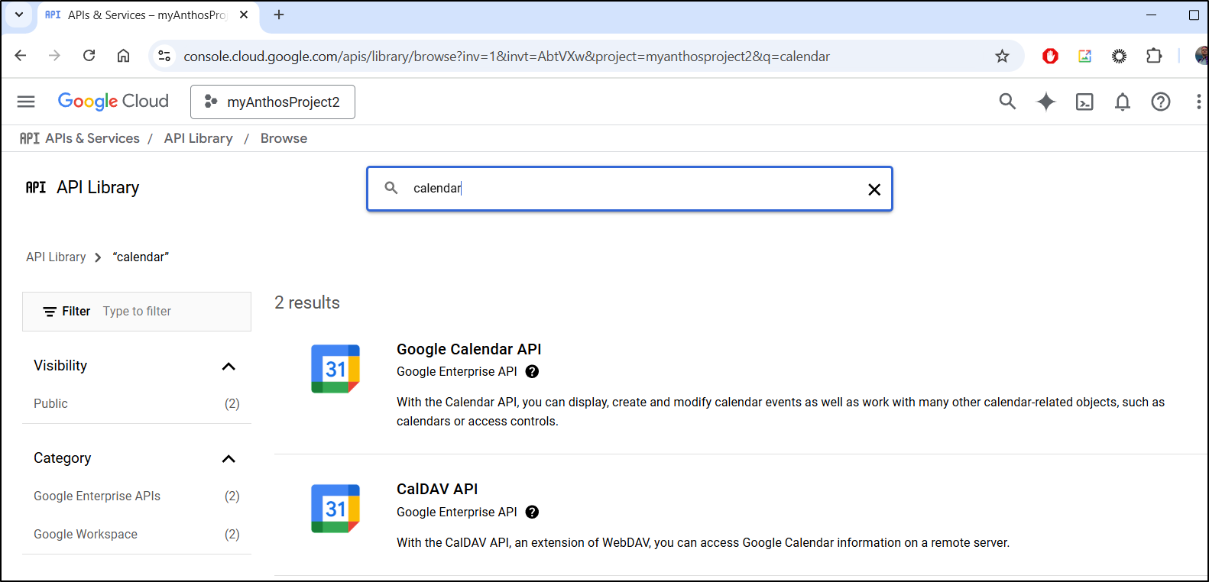1209x582 pixels.
Task: Return to API Library from search breadcrumb
Action: click(56, 257)
